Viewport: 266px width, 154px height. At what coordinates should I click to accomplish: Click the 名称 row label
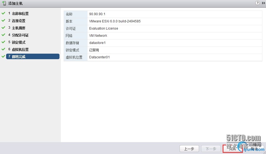(69, 14)
